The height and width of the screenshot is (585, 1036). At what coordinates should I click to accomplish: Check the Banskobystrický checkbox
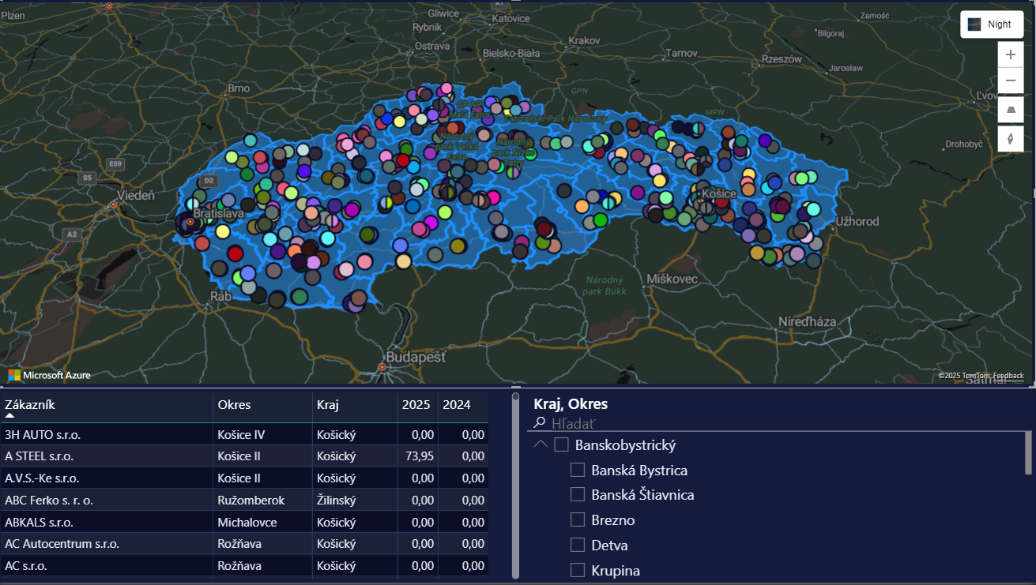click(561, 445)
